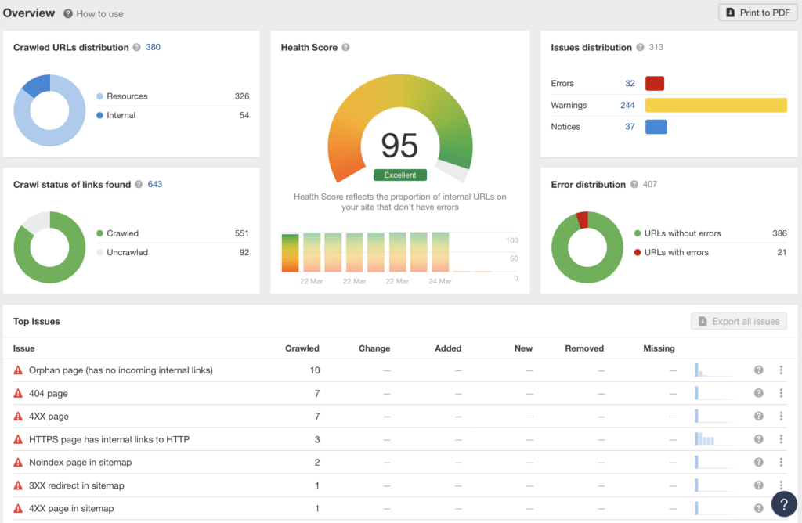Open the 643 links found count link
The width and height of the screenshot is (802, 523).
coord(155,184)
